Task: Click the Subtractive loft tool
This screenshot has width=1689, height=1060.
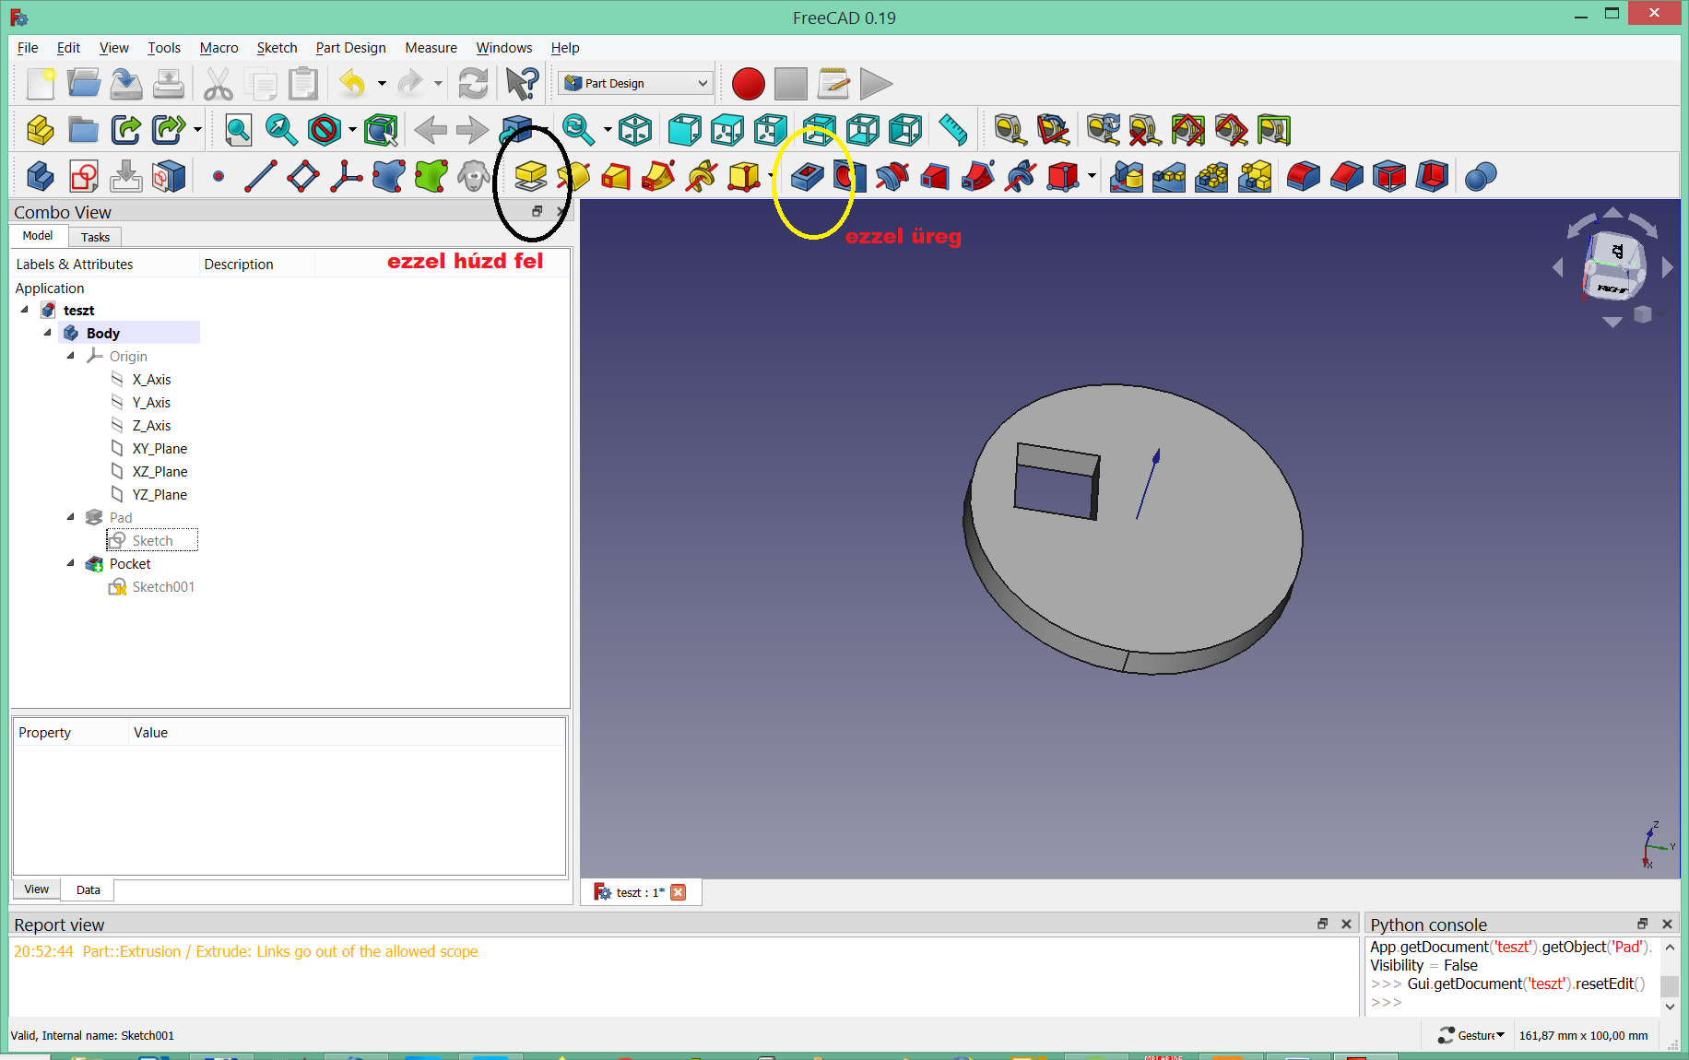Action: click(935, 176)
